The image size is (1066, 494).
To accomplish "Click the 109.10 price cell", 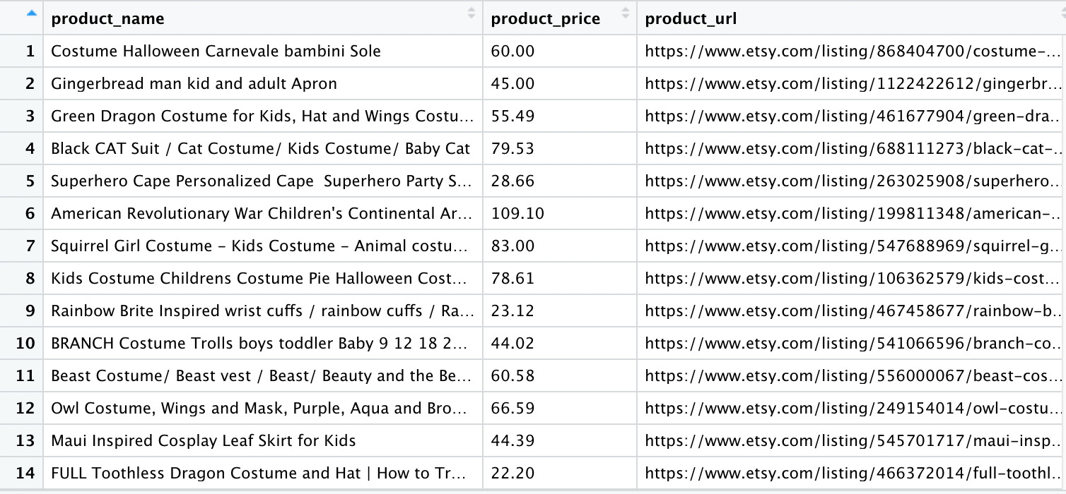I will pyautogui.click(x=560, y=213).
